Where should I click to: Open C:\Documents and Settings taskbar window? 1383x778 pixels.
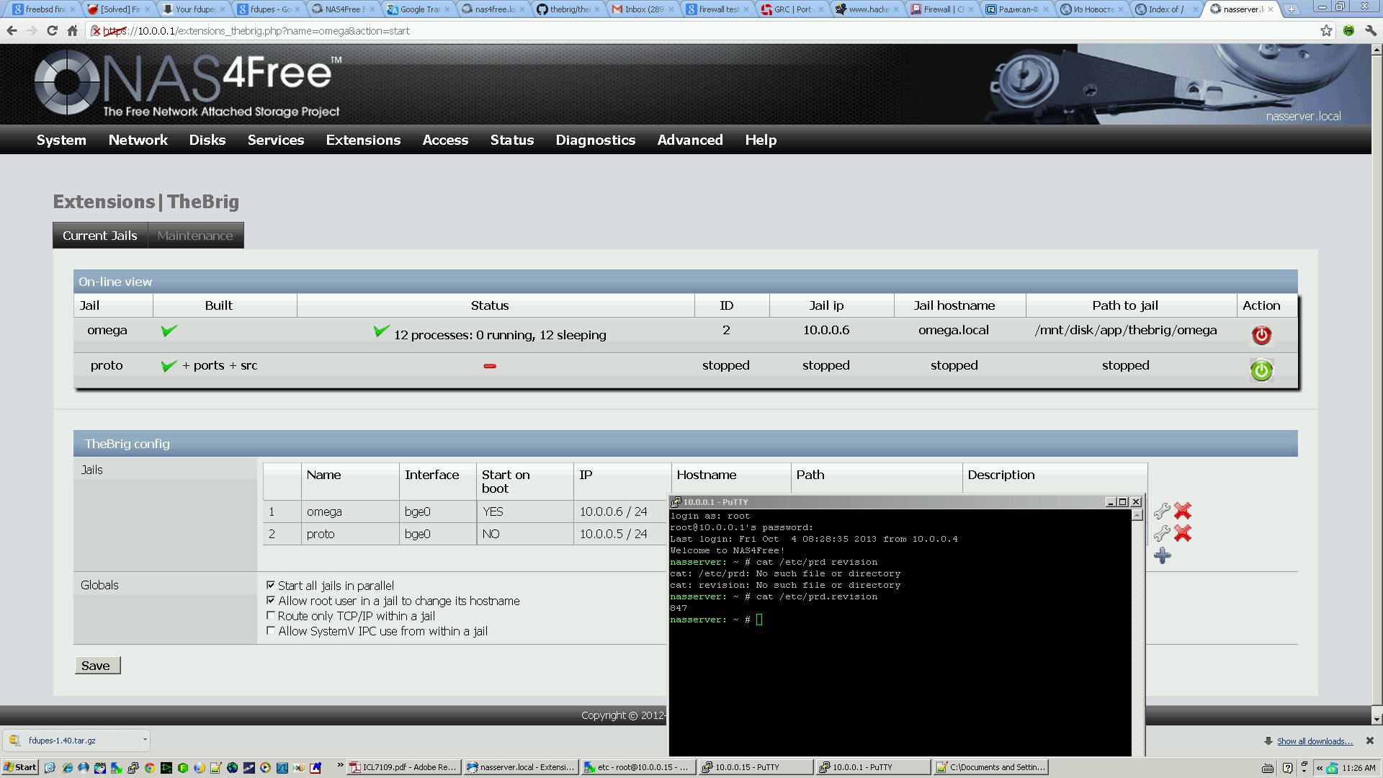990,767
